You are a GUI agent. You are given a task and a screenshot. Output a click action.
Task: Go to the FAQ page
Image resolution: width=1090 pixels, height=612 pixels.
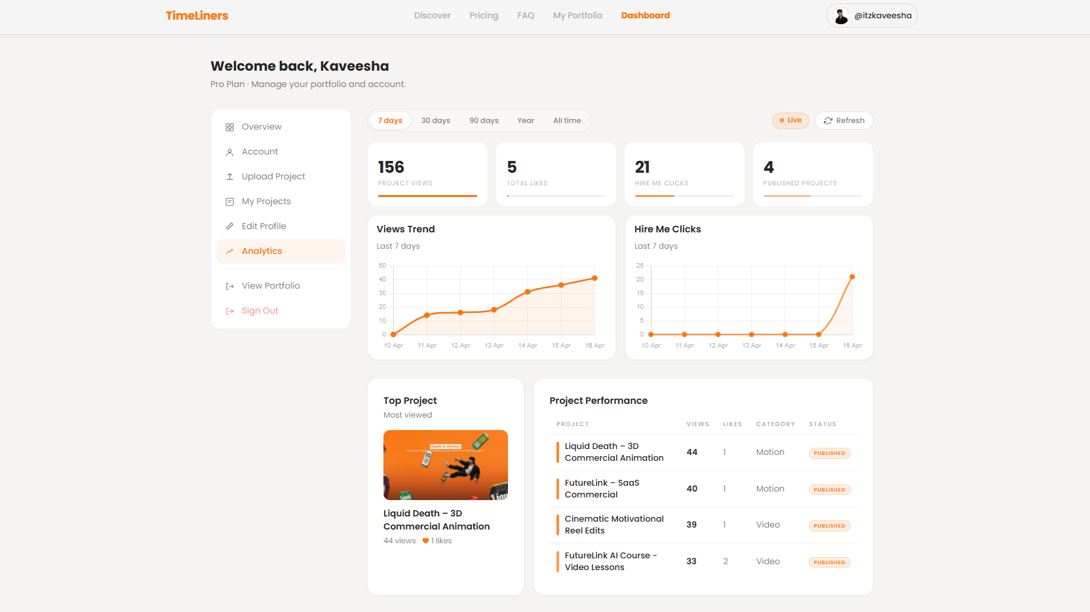tap(526, 16)
